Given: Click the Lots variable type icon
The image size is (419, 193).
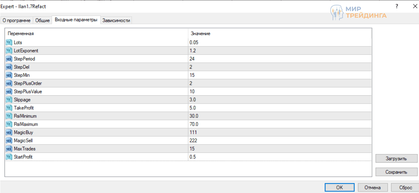Looking at the screenshot, I should [x=9, y=42].
